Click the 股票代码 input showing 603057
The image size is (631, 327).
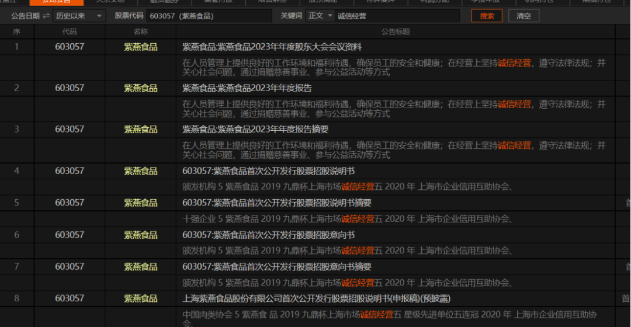pos(209,16)
